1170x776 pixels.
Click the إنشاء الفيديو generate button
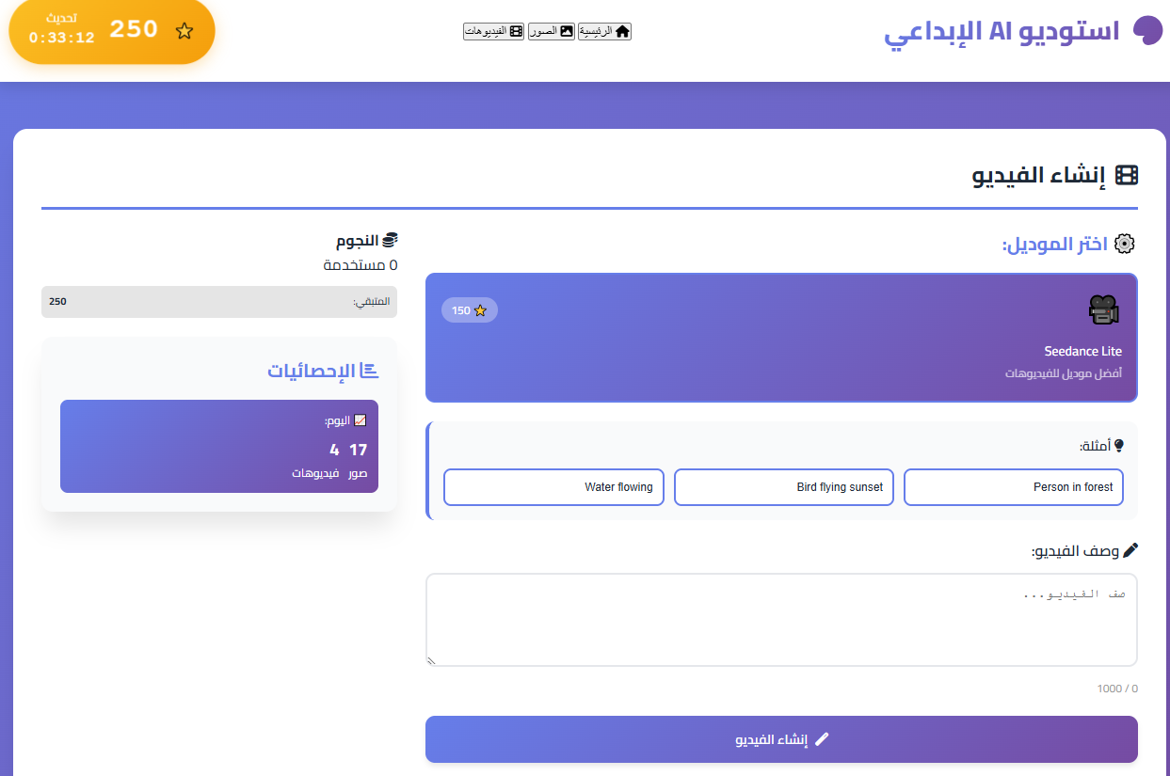tap(781, 739)
